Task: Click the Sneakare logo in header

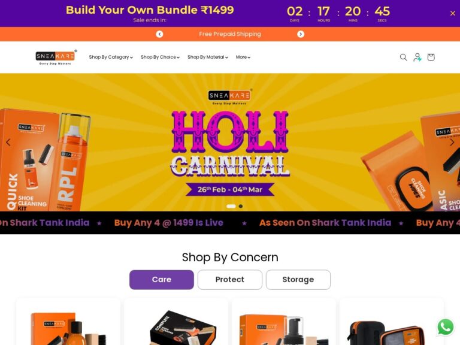Action: pos(56,57)
